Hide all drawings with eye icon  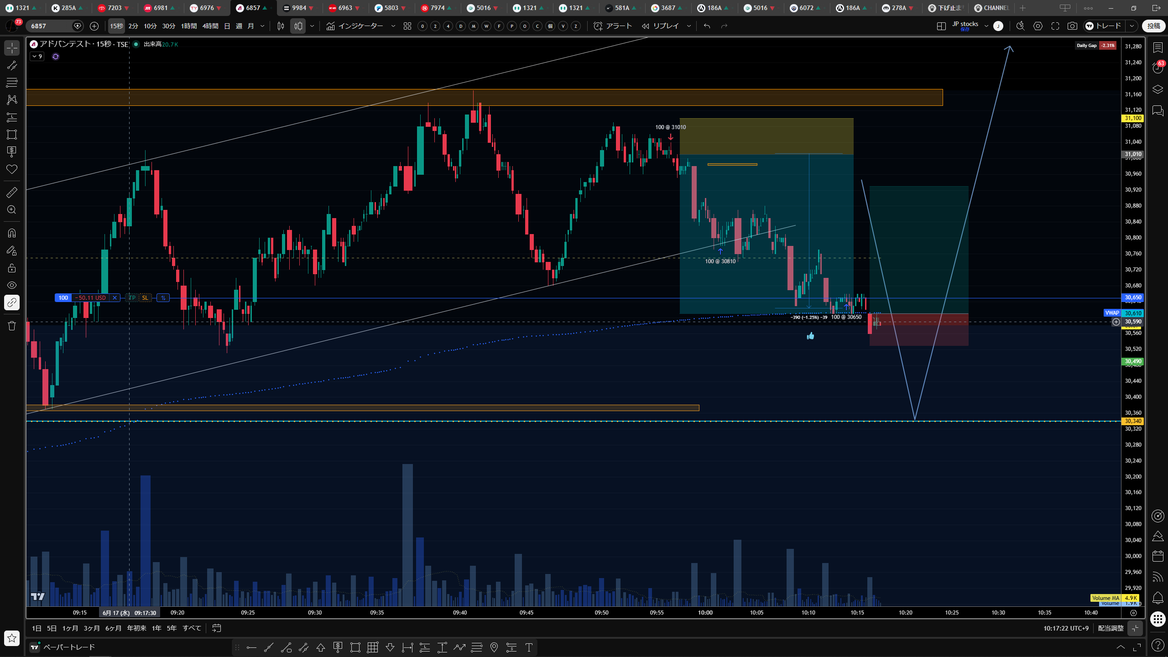point(12,285)
